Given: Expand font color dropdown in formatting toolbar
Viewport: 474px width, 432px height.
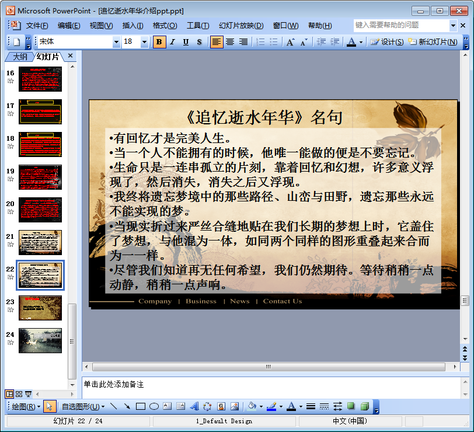Looking at the screenshot, I should coord(361,42).
